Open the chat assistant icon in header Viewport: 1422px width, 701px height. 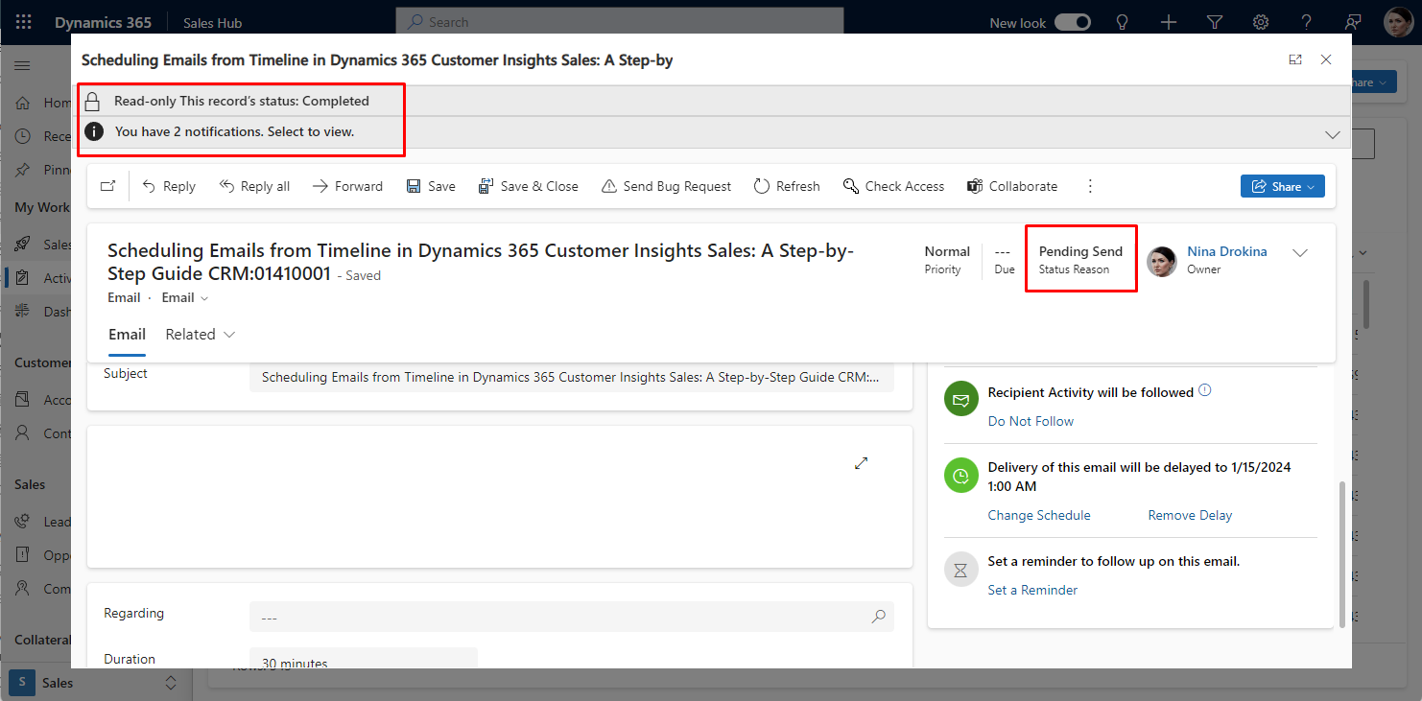[1353, 22]
